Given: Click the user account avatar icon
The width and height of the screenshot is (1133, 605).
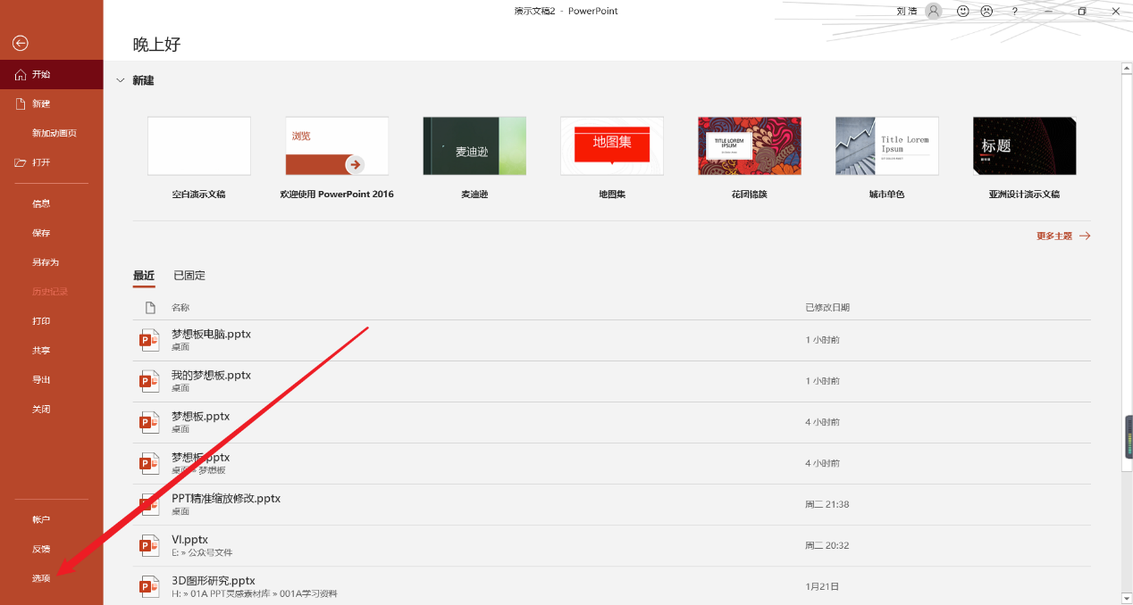Looking at the screenshot, I should click(934, 11).
